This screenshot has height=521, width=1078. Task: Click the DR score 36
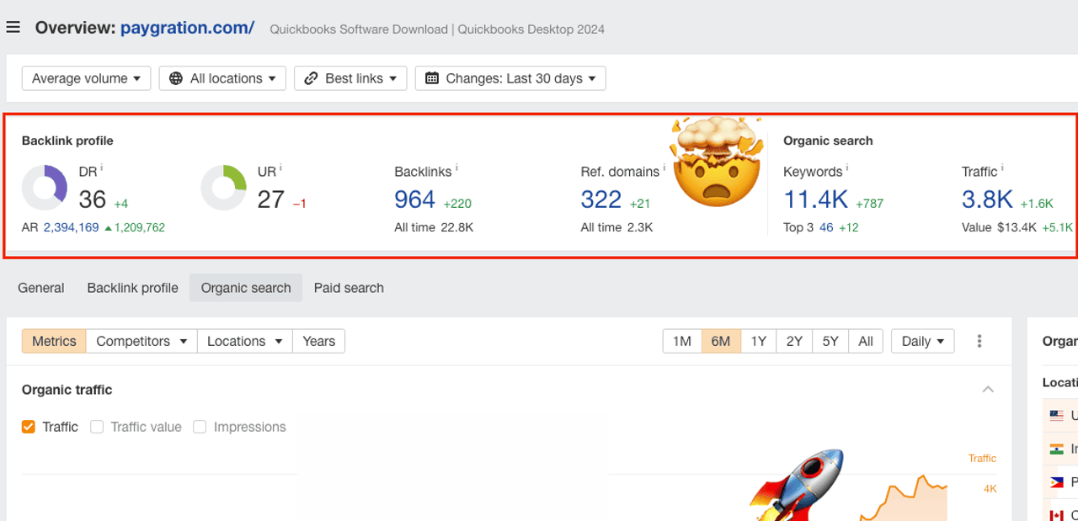click(93, 199)
